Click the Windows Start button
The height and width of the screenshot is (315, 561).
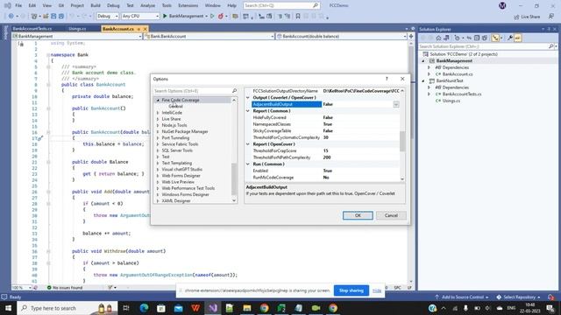coord(8,308)
